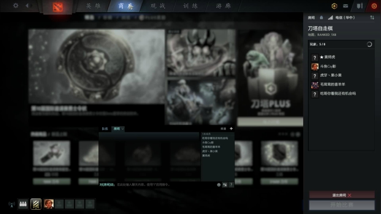
Task: Click the voice broadcast antenna icon
Action: (12, 204)
